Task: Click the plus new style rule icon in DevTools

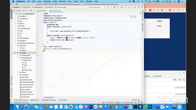Action: pos(184,80)
